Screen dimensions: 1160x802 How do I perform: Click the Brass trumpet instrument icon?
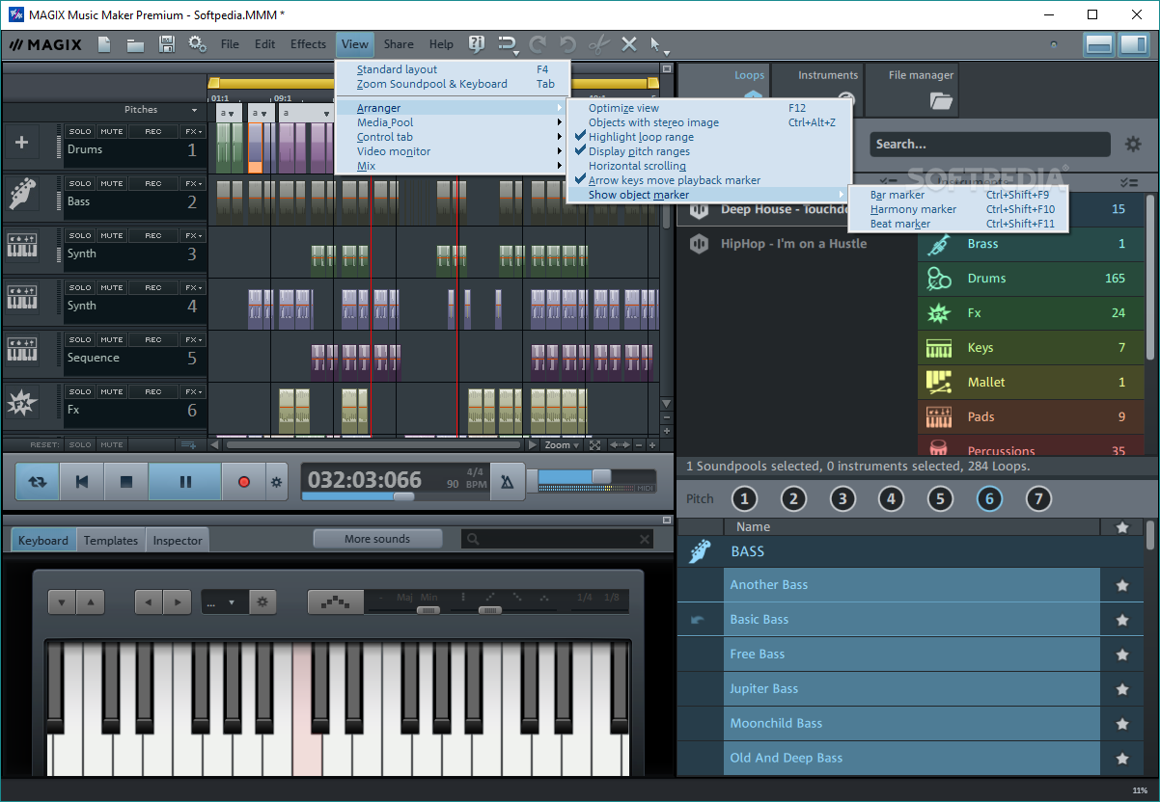coord(939,244)
